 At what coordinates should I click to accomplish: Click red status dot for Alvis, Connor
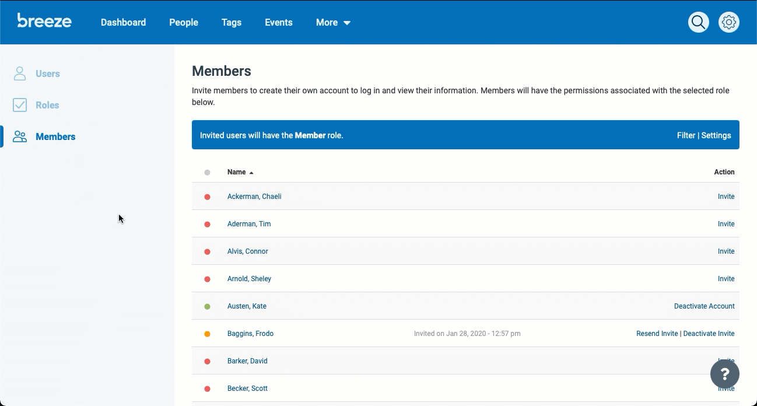207,252
